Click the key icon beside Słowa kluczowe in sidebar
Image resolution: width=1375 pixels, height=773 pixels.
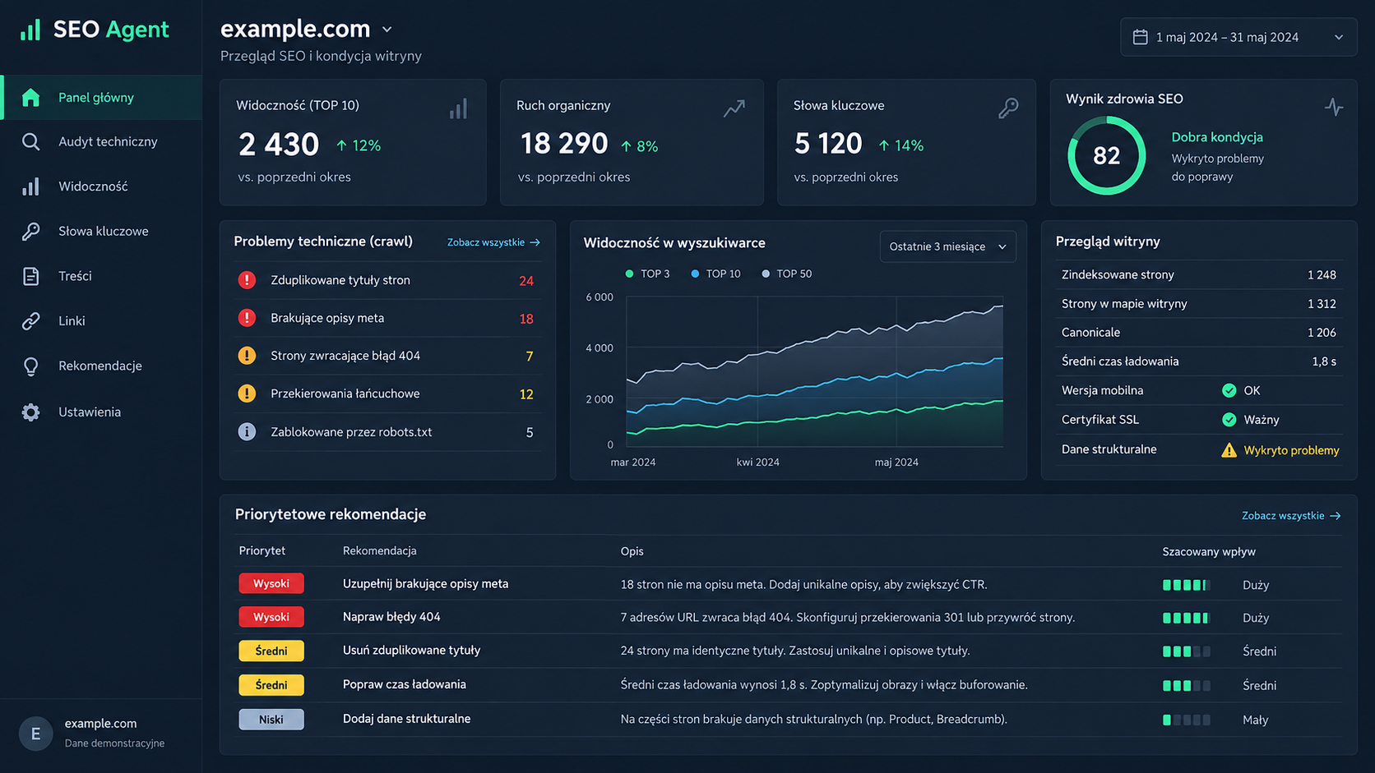[x=30, y=232]
